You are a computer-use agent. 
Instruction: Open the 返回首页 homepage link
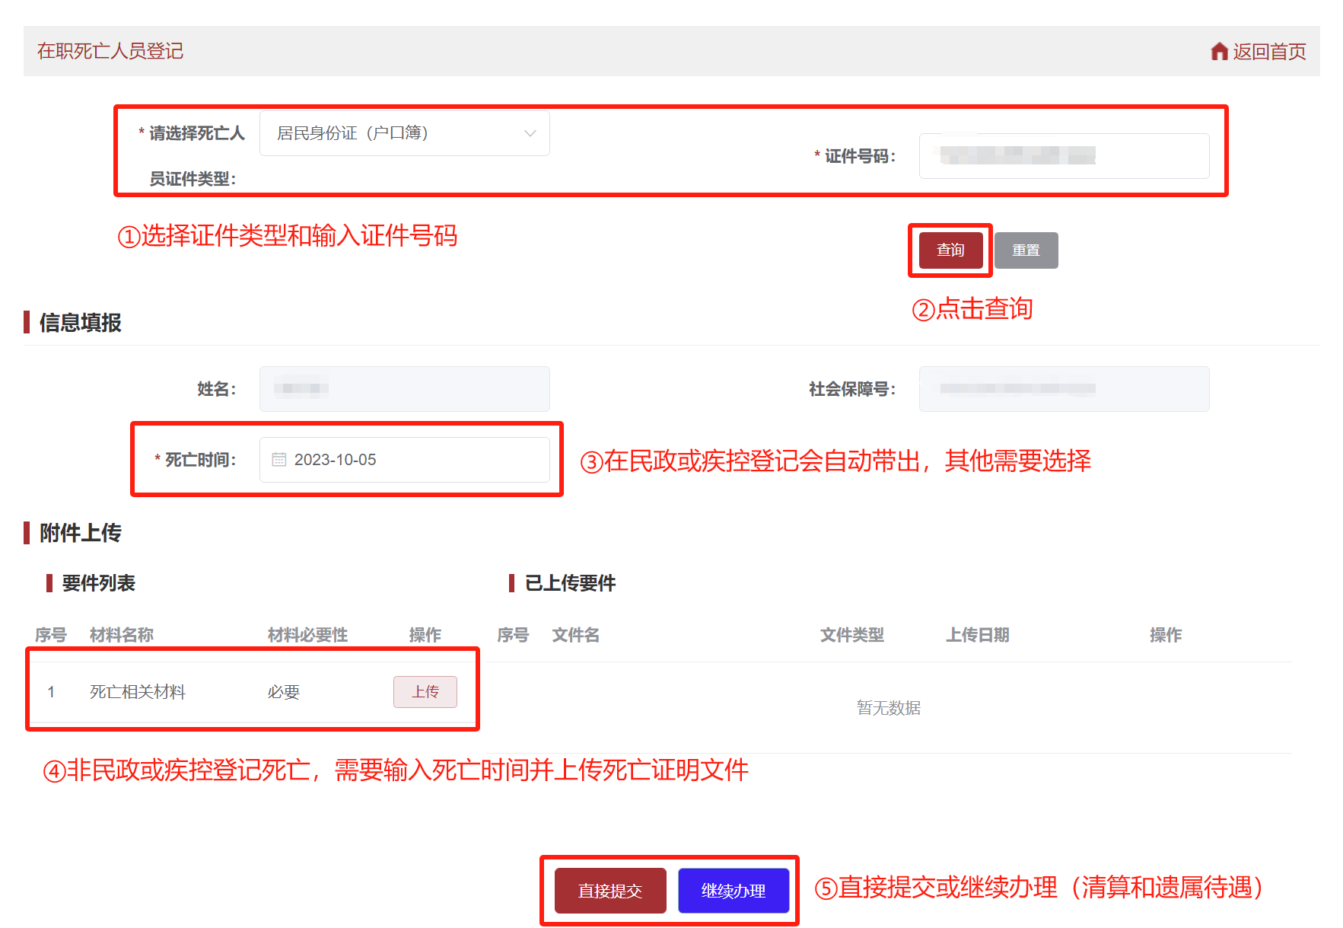point(1269,51)
